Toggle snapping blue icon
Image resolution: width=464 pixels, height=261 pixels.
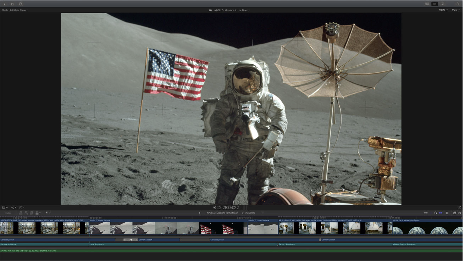441,213
